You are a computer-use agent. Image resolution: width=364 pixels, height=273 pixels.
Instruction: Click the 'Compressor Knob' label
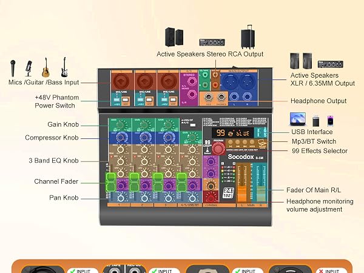coord(52,138)
